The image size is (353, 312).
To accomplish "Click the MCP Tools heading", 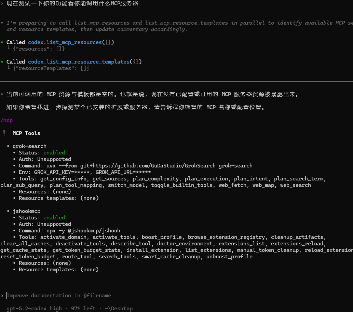I will [26, 133].
